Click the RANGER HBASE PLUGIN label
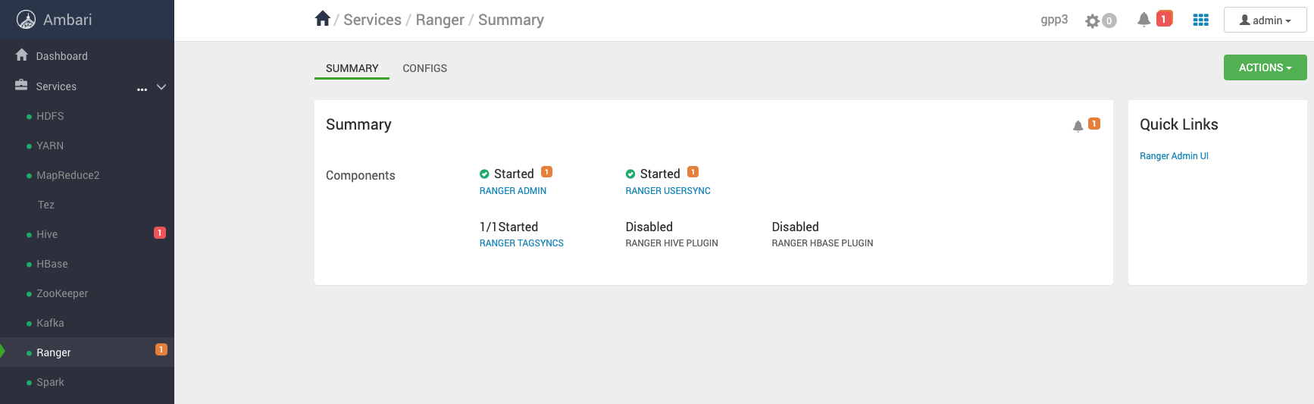 pyautogui.click(x=823, y=243)
